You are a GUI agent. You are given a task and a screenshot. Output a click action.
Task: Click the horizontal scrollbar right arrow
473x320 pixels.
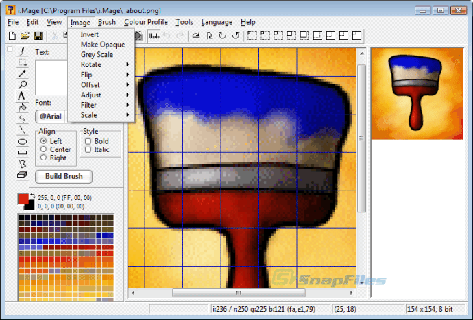pyautogui.click(x=351, y=293)
